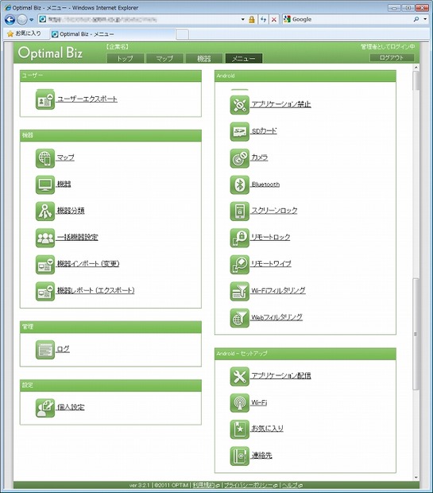Screen dimensions: 433x493
Task: Click the ログアウト button
Action: coord(392,57)
